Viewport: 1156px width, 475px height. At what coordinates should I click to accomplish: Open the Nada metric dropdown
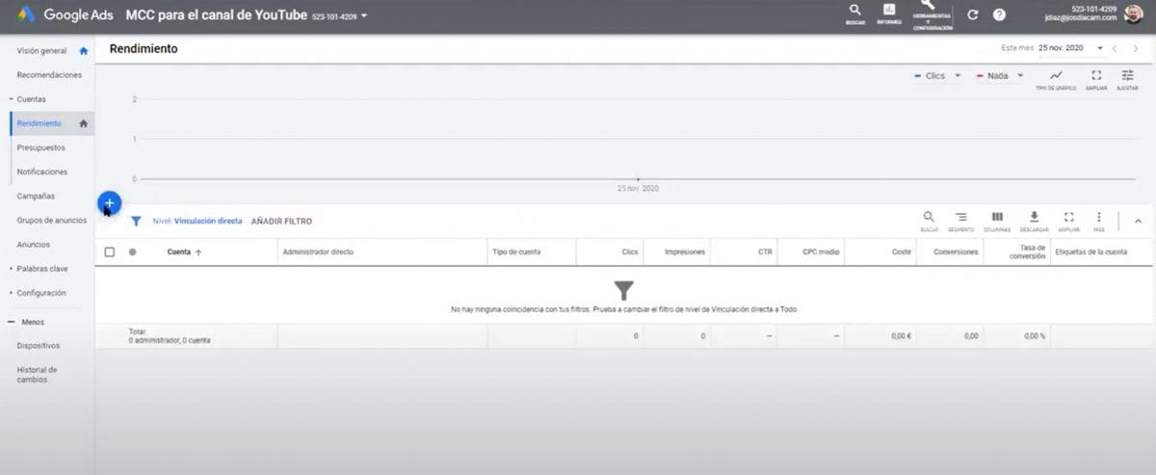click(x=1000, y=76)
